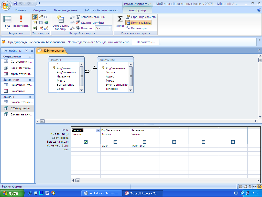Screen dimensions: 262x197
Task: Click Отобразить таблицу button
Action: point(60,23)
